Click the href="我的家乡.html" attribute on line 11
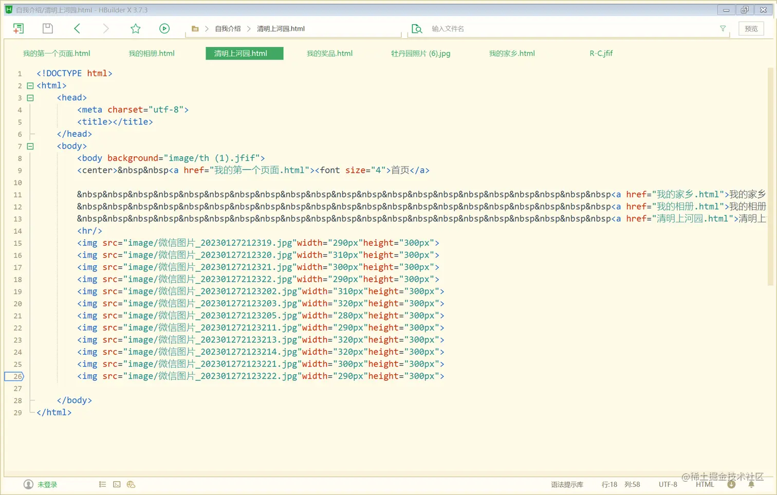777x495 pixels. click(675, 194)
